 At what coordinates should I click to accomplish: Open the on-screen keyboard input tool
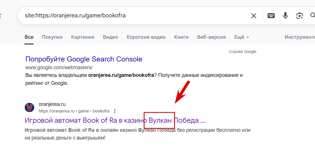271,16
